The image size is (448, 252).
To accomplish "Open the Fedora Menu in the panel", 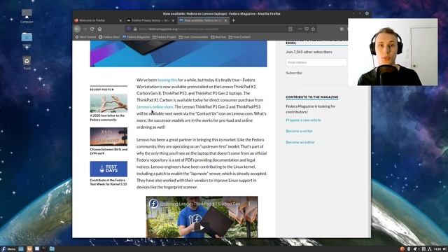I will [8, 249].
